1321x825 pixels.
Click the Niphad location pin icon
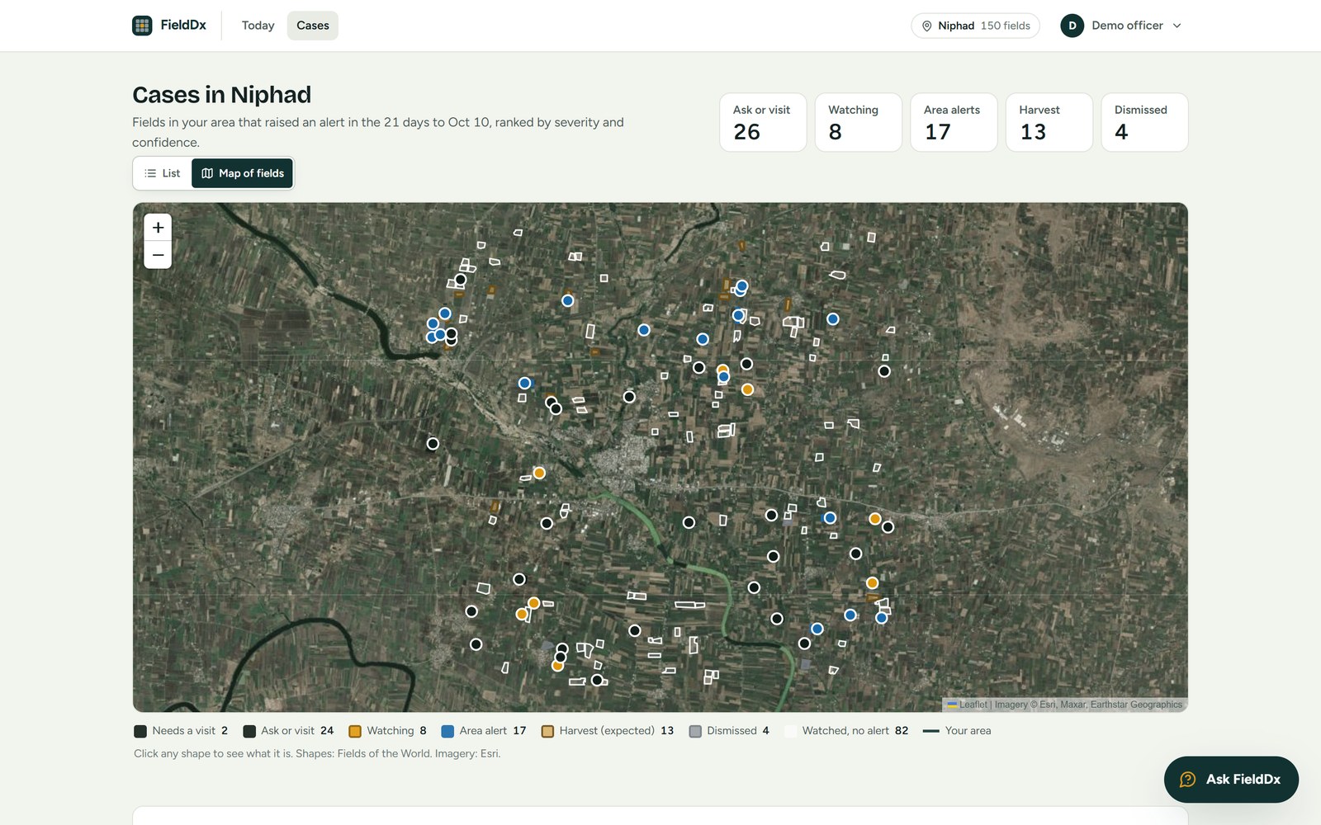tap(926, 26)
